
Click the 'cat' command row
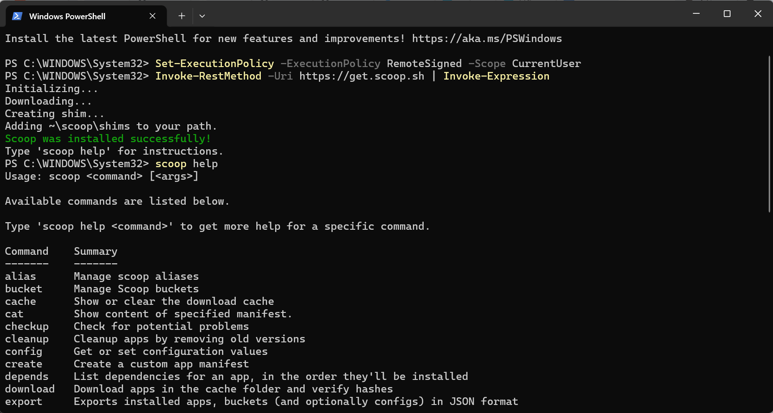pyautogui.click(x=149, y=314)
